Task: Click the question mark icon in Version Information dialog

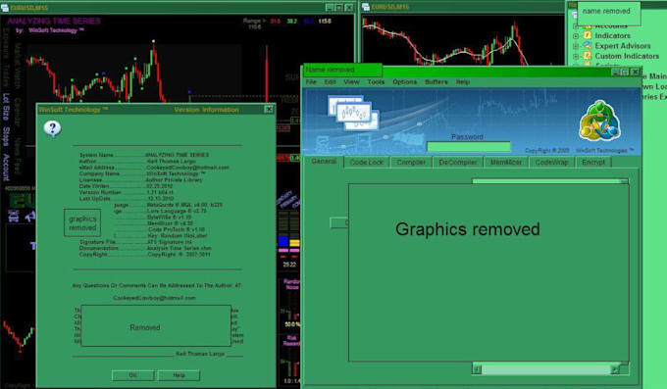Action: (52, 128)
